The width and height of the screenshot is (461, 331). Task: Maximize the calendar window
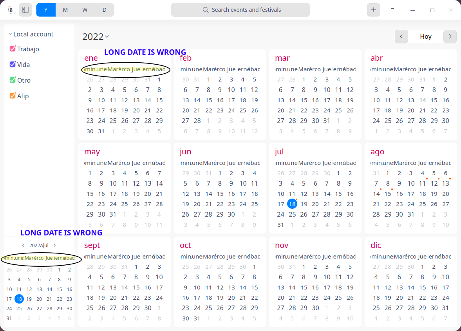click(x=432, y=10)
